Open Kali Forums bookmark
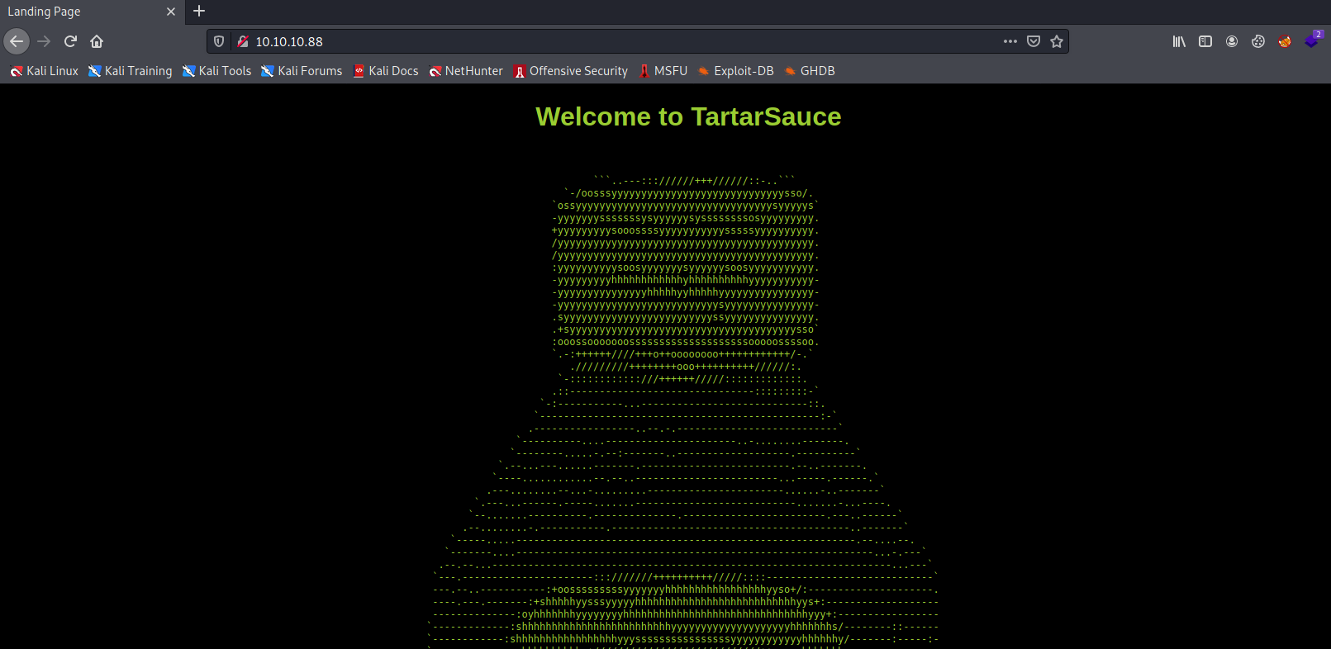Image resolution: width=1331 pixels, height=649 pixels. point(302,71)
